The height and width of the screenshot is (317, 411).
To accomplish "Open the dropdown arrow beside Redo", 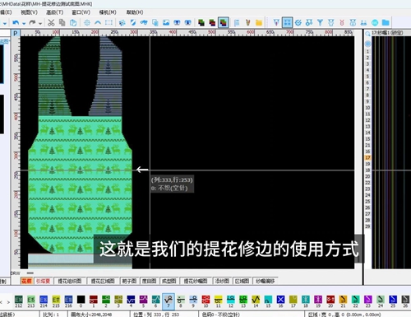I will point(40,23).
